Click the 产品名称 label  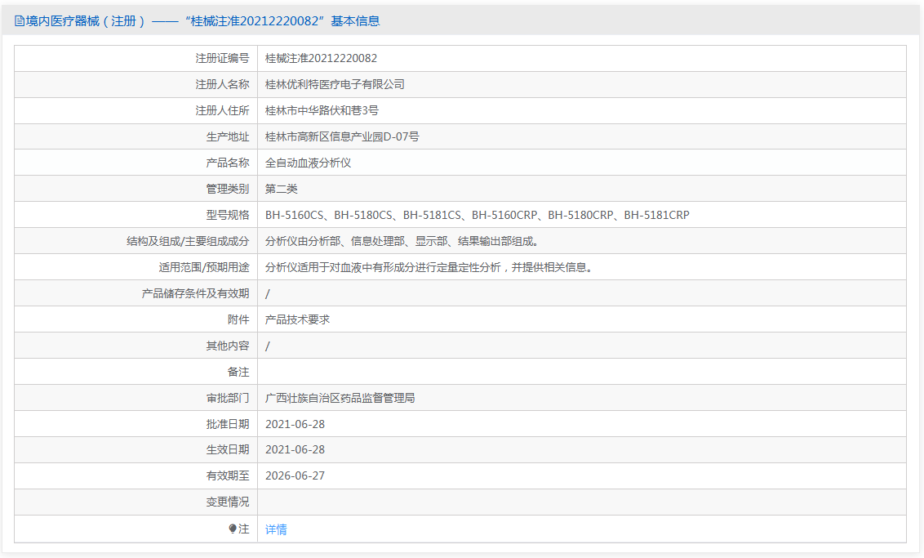coord(228,163)
